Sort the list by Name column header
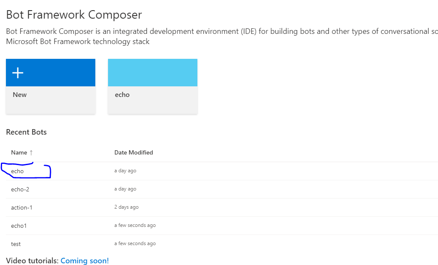Viewport: 438px width, 265px height. click(x=19, y=152)
